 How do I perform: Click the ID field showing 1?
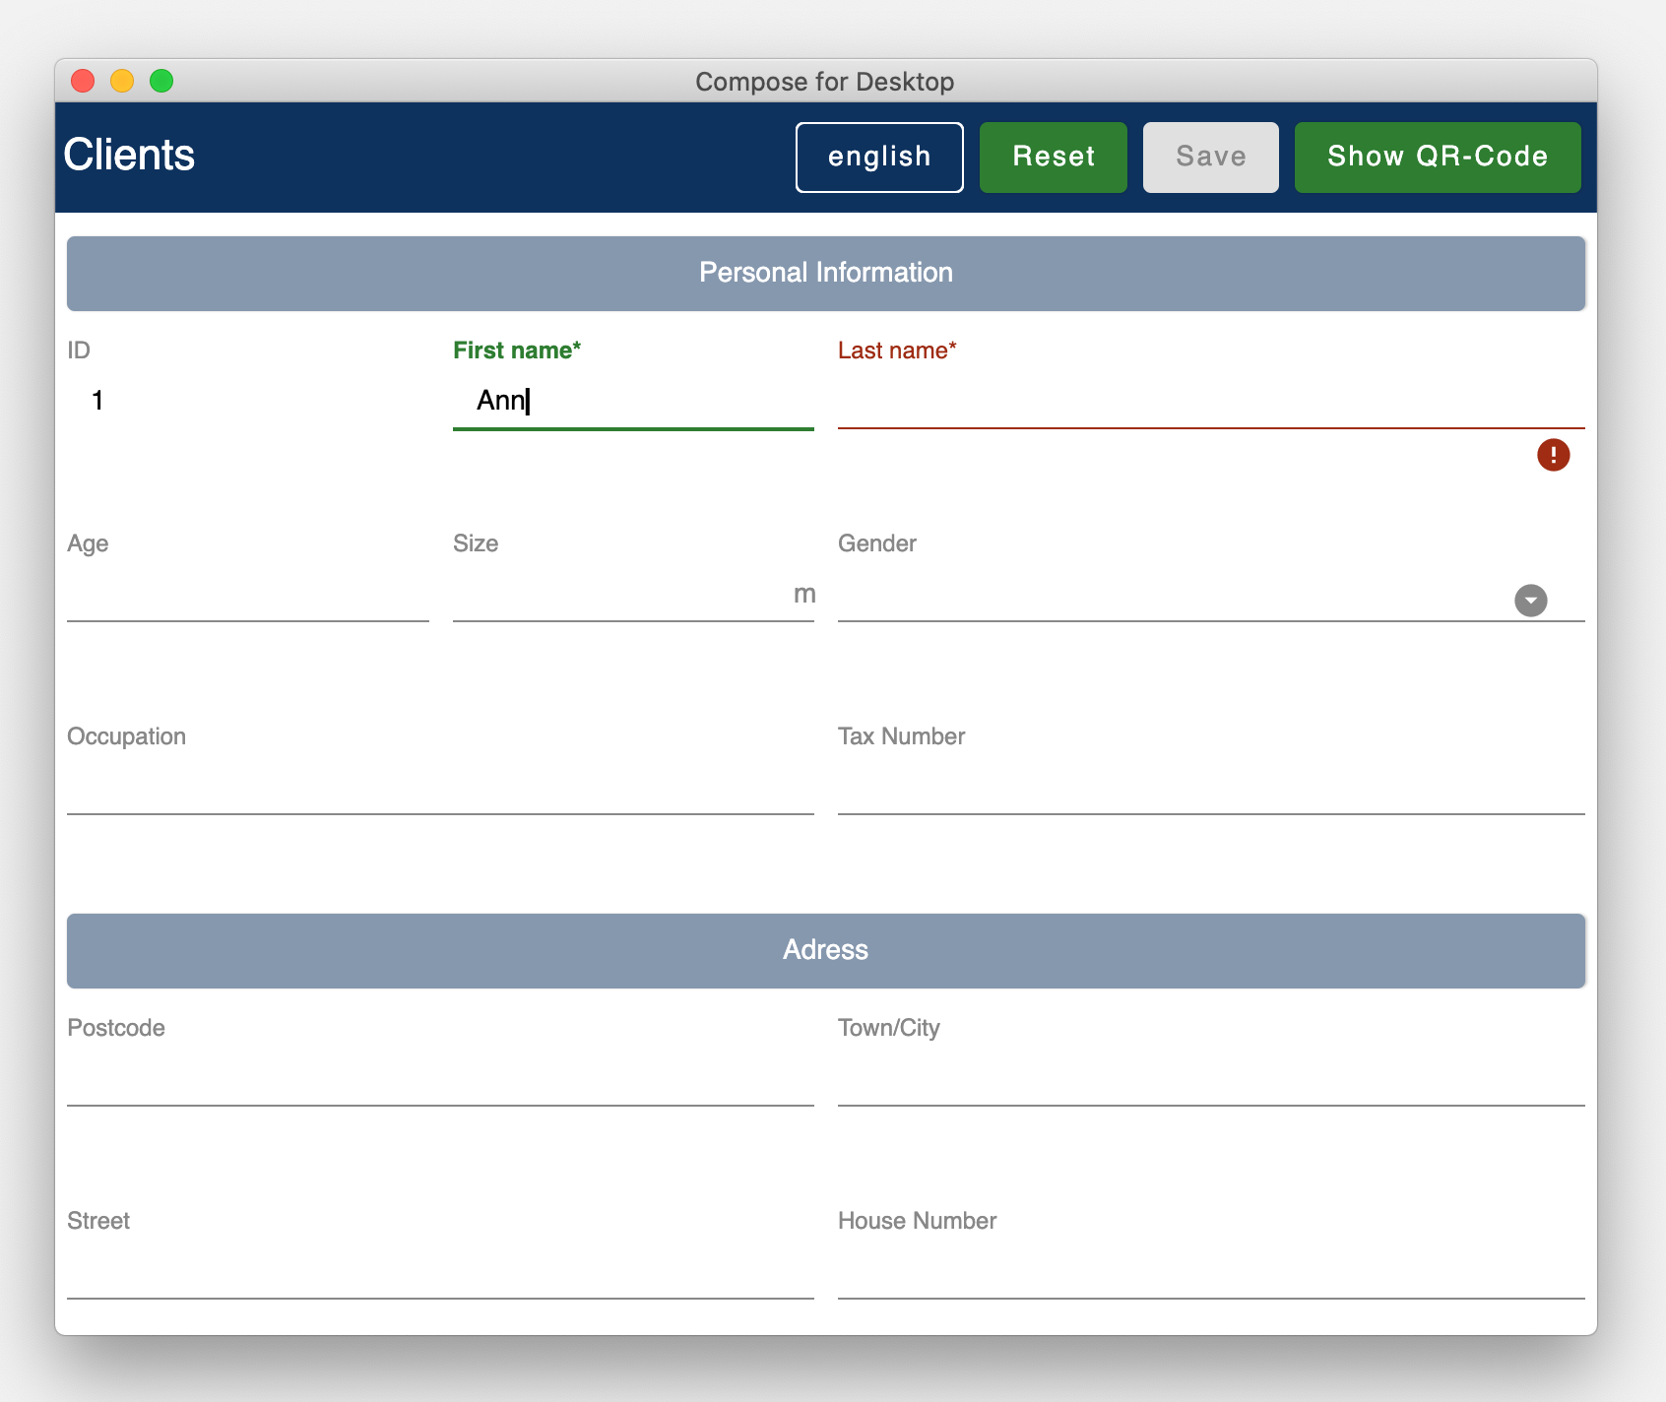coord(247,402)
